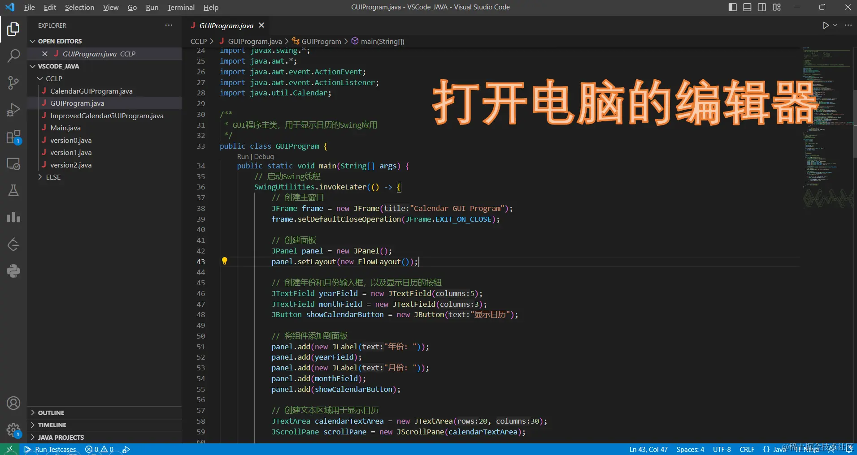Open the Testing flask view

(13, 191)
